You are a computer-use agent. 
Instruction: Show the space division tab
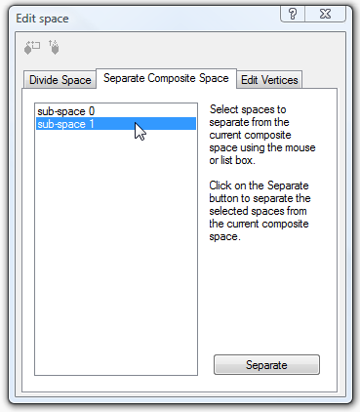pyautogui.click(x=60, y=80)
